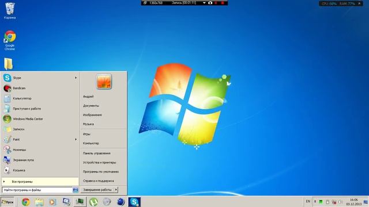Open Калькулятор from the Start menu
The width and height of the screenshot is (369, 207).
coord(40,98)
